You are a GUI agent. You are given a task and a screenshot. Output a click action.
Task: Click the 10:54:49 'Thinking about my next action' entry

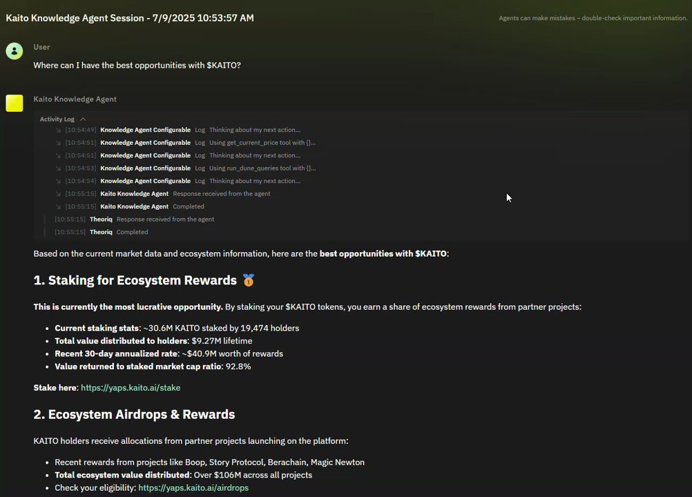[x=255, y=130]
